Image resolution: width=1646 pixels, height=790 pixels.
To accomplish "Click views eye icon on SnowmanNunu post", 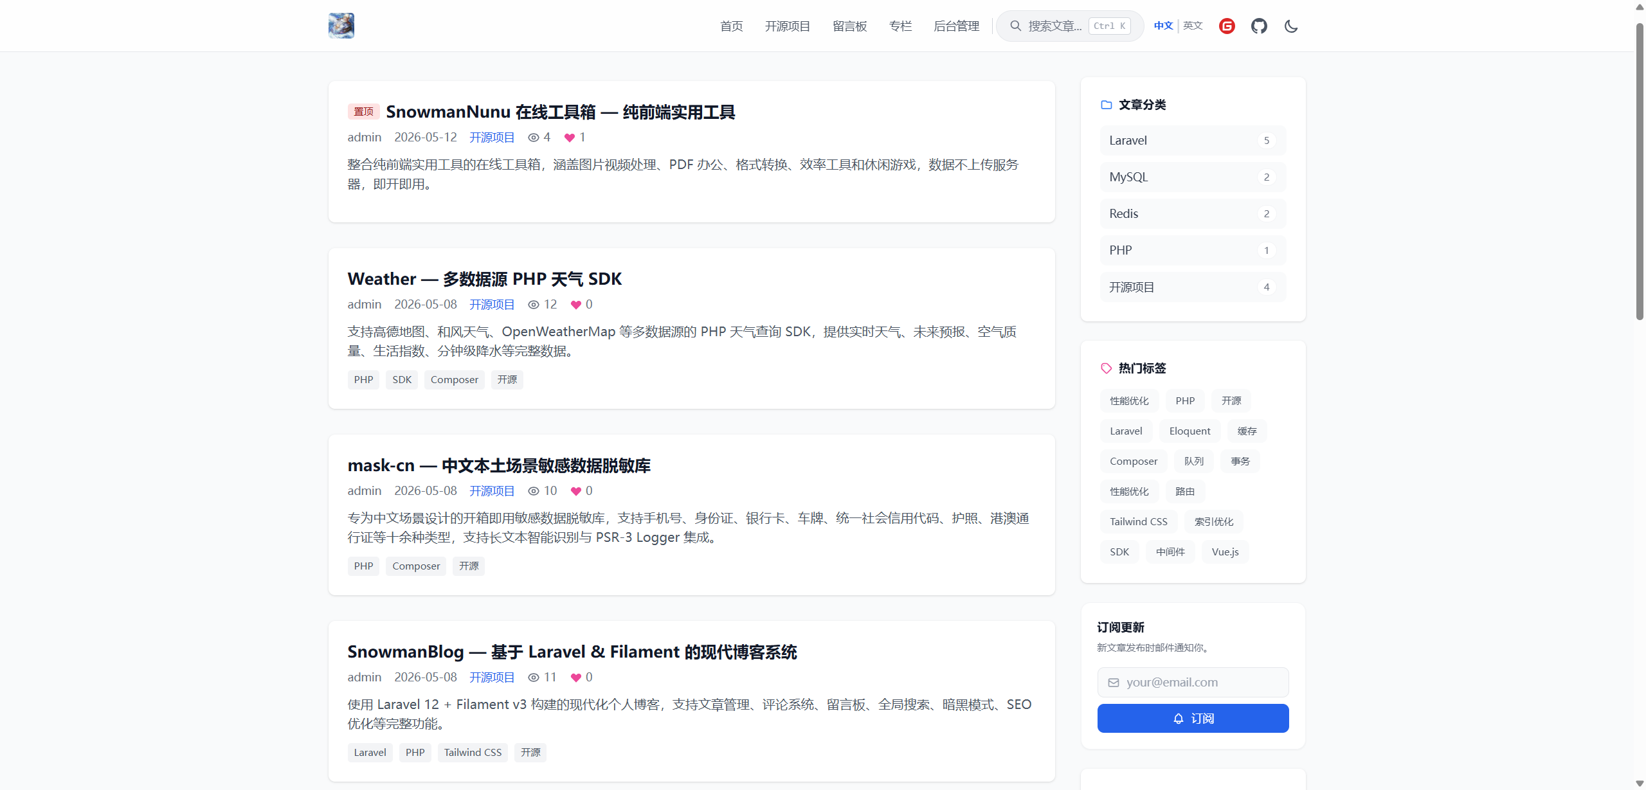I will tap(533, 138).
